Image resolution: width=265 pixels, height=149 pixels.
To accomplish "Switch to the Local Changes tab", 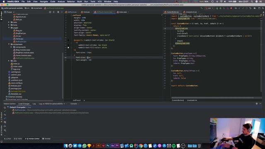I will point(24,104).
